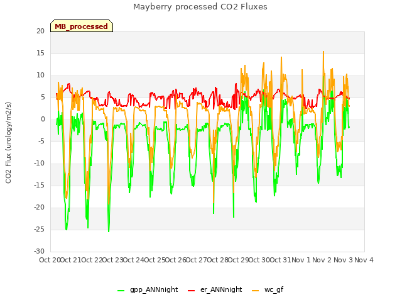Click the Nov 4 x-axis label

pos(364,260)
